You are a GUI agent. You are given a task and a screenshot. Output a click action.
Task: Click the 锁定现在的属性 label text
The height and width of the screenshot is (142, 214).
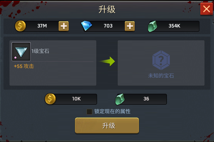pyautogui.click(x=112, y=111)
